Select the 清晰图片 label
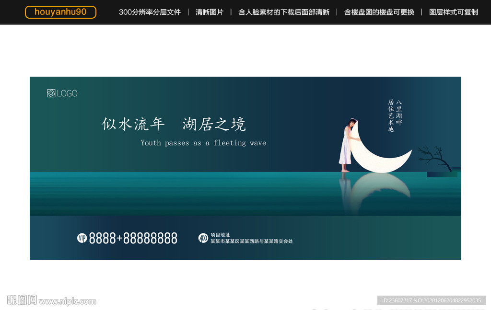Screen dimensions: 491x310 click(210, 12)
